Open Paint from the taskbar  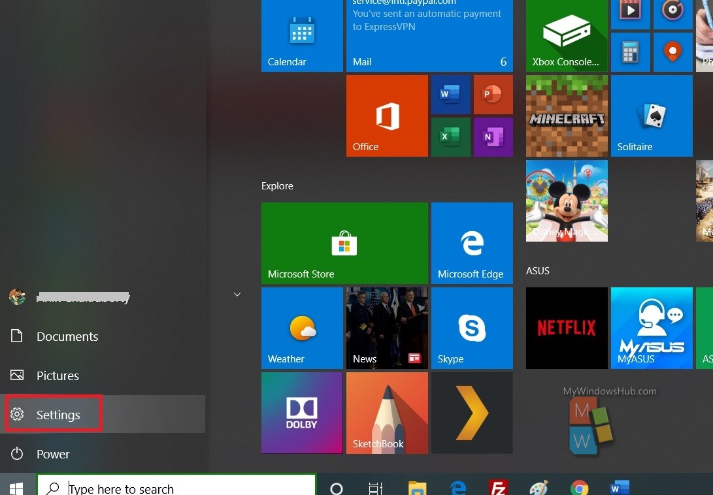tap(539, 488)
